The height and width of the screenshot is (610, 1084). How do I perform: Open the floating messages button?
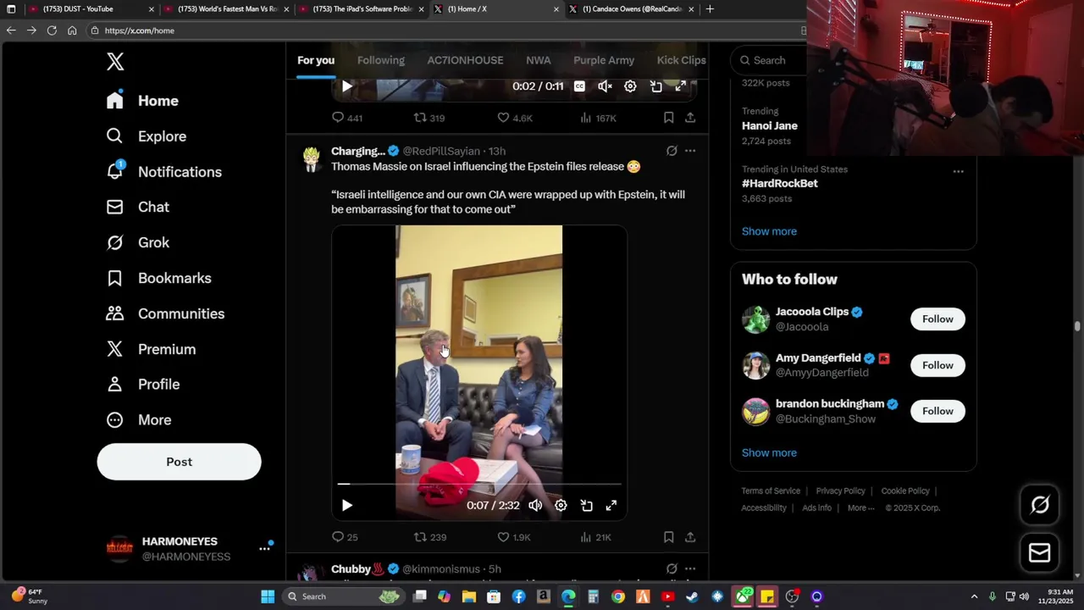(x=1039, y=553)
